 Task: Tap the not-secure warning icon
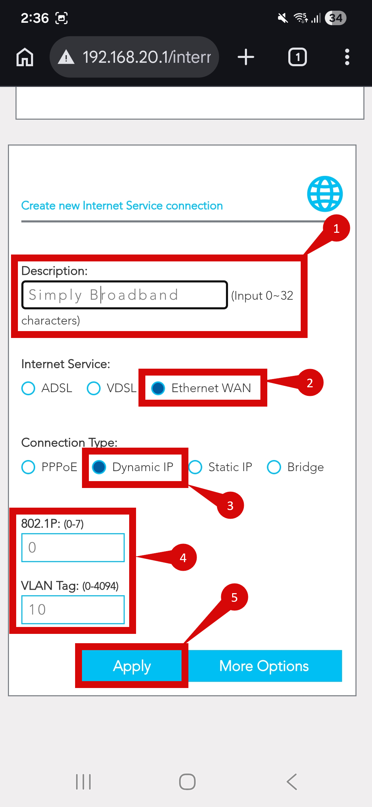pyautogui.click(x=66, y=57)
